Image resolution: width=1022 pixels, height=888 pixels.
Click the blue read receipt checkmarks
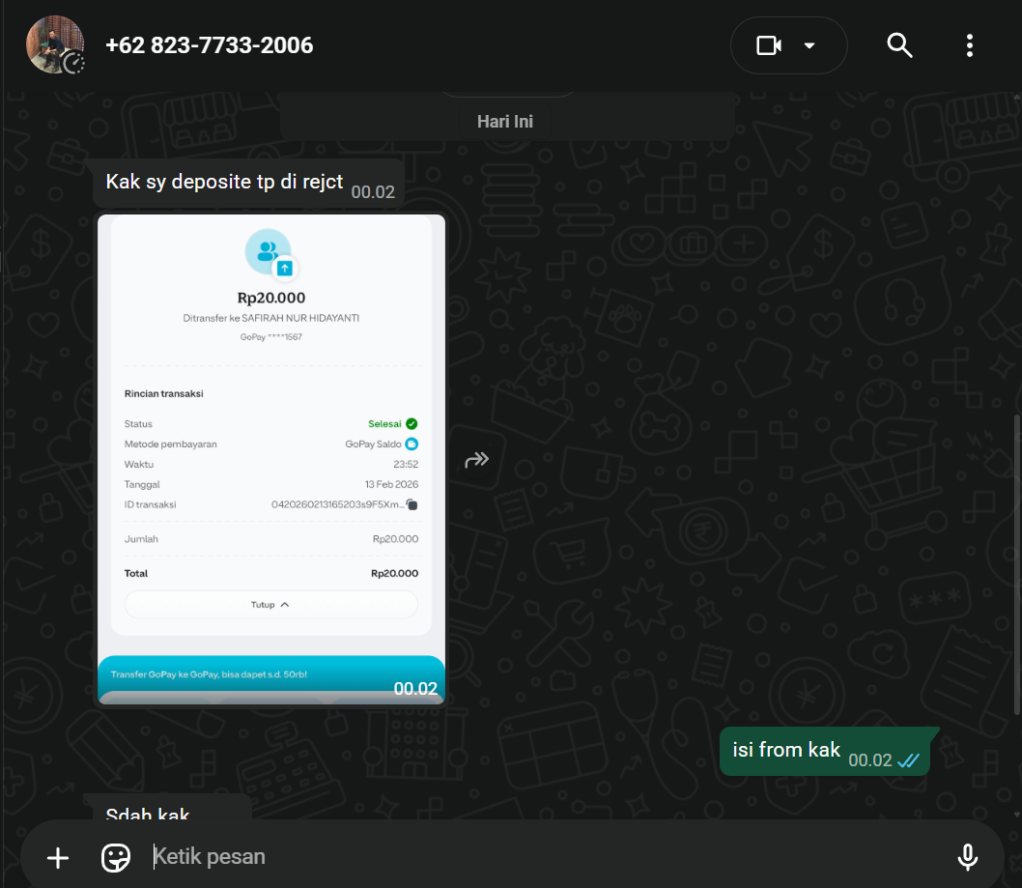(x=909, y=760)
